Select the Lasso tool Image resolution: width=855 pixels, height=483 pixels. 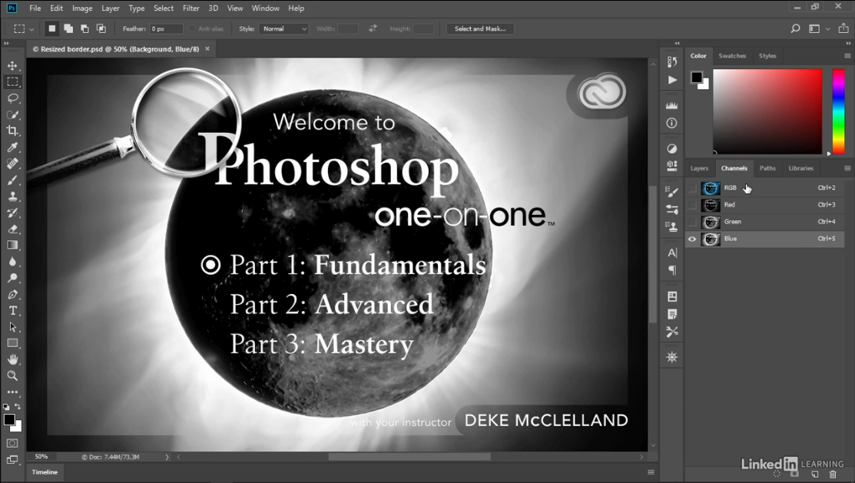pyautogui.click(x=12, y=98)
